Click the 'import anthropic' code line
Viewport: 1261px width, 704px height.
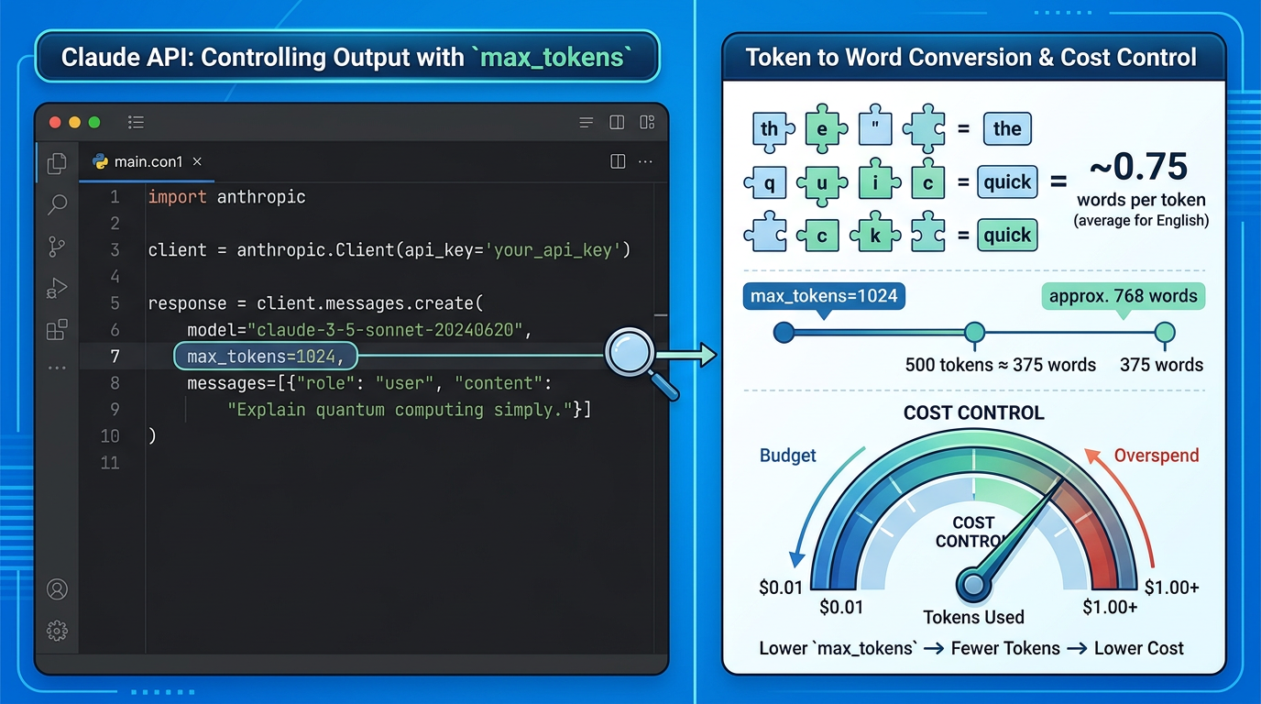click(x=226, y=197)
